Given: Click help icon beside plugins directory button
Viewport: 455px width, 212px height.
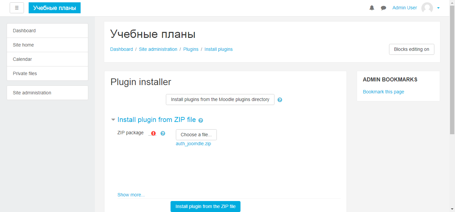Looking at the screenshot, I should (x=280, y=100).
